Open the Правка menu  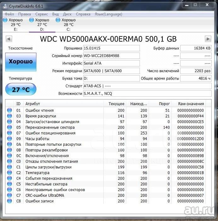tap(25, 14)
